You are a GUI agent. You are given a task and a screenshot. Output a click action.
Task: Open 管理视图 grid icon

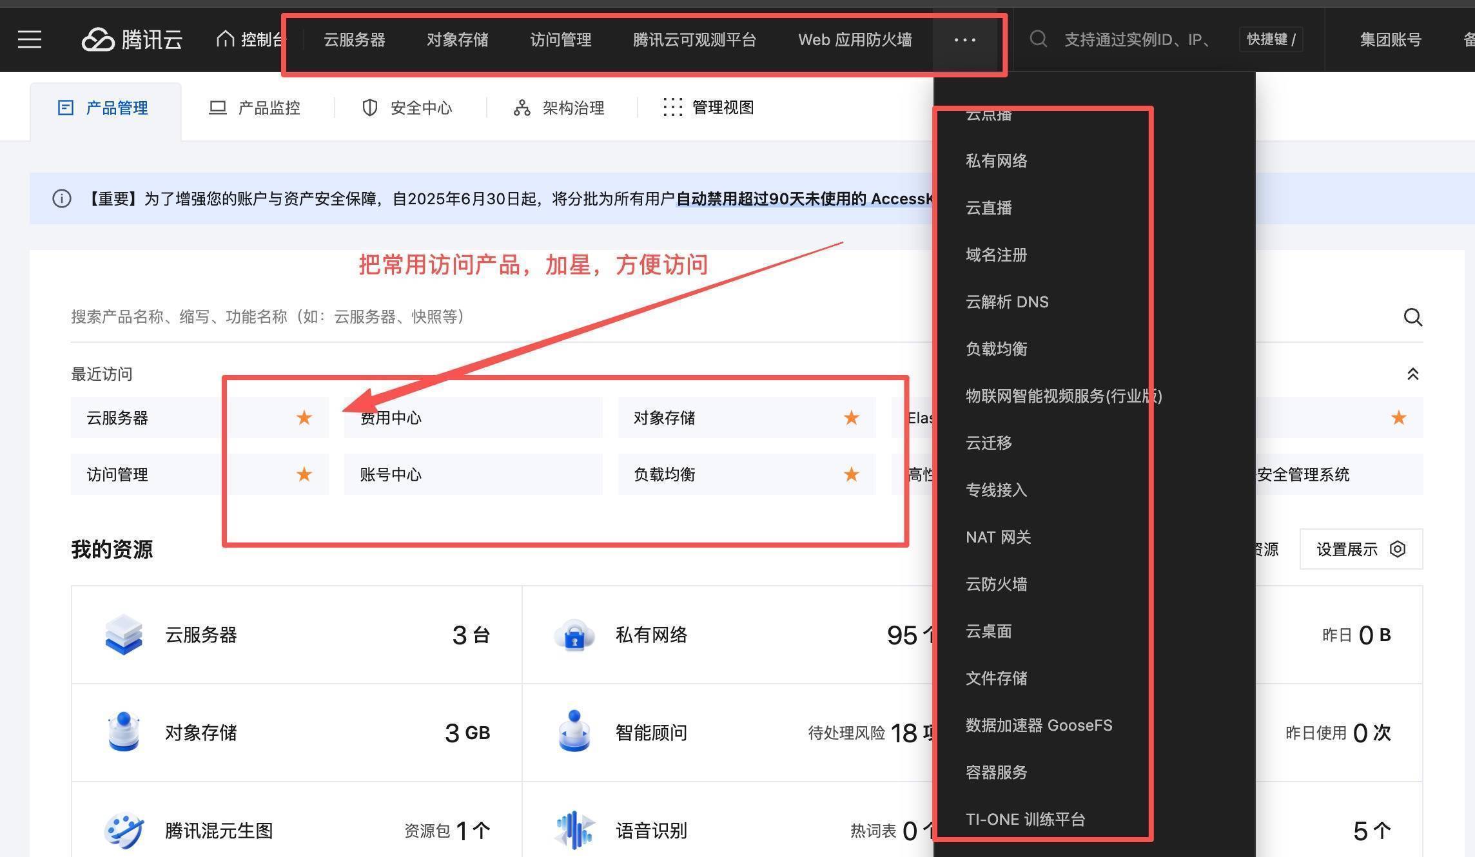click(672, 108)
